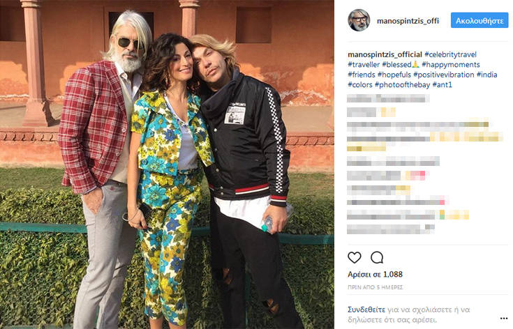Open the #friends hashtag
The height and width of the screenshot is (329, 513).
click(x=362, y=75)
